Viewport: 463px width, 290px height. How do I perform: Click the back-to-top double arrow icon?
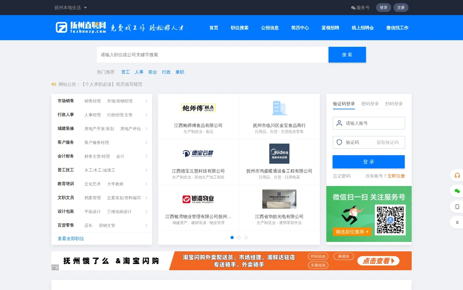(x=457, y=222)
